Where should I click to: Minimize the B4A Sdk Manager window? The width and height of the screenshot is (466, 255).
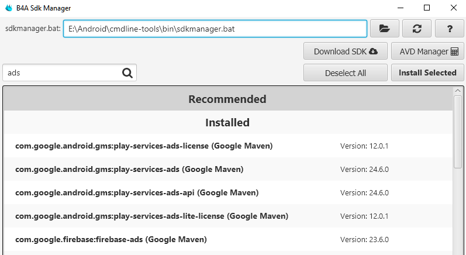click(401, 8)
